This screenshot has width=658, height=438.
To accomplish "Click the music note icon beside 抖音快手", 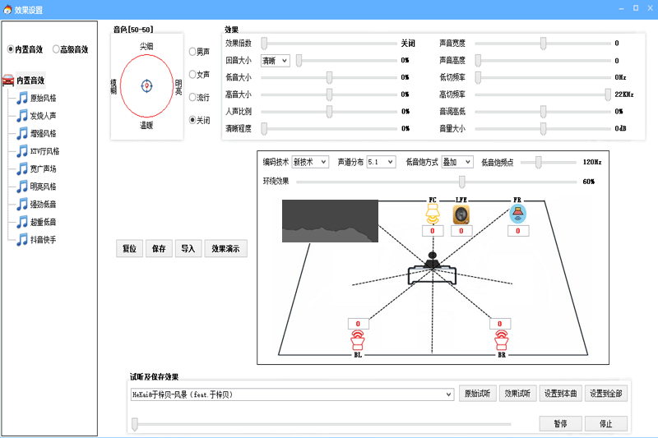I will (x=22, y=240).
